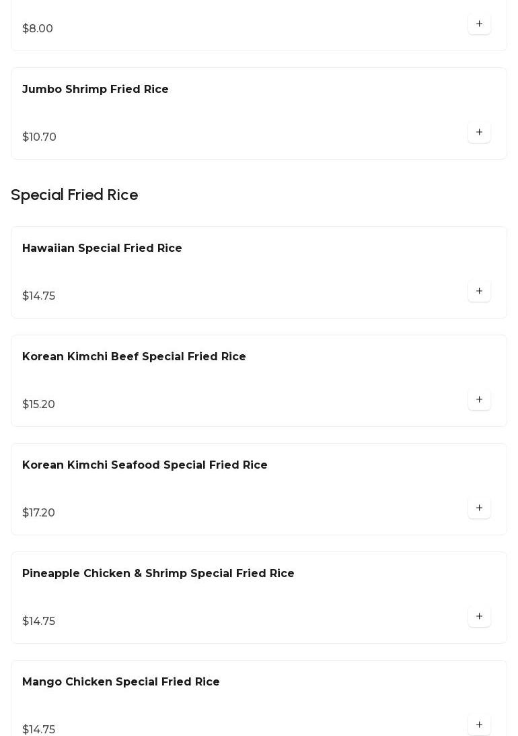Add Pineapple Chicken & Shrimp Special Fried Rice
518x736 pixels.
479,617
